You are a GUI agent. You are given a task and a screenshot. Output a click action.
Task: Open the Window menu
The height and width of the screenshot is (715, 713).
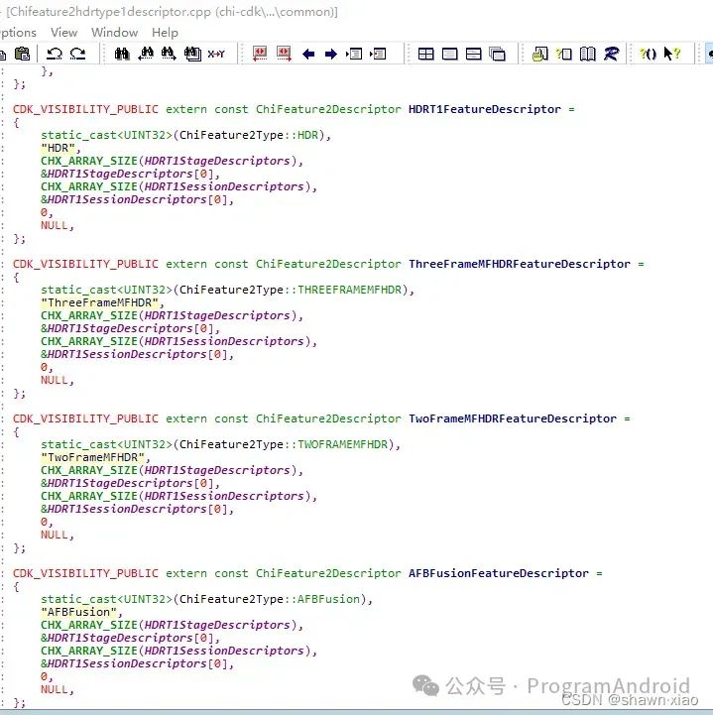click(114, 33)
